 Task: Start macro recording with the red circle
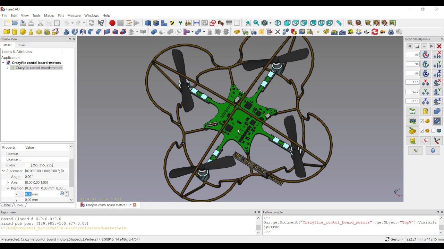tap(112, 23)
